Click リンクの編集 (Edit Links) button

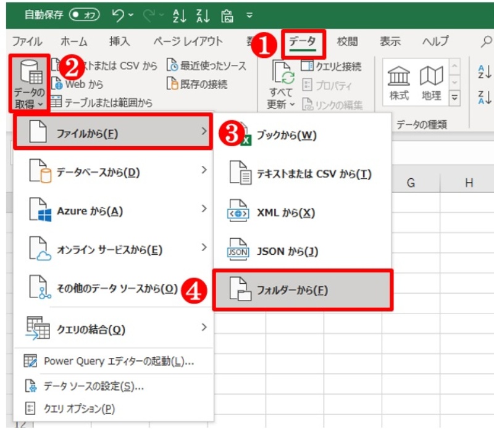(332, 105)
